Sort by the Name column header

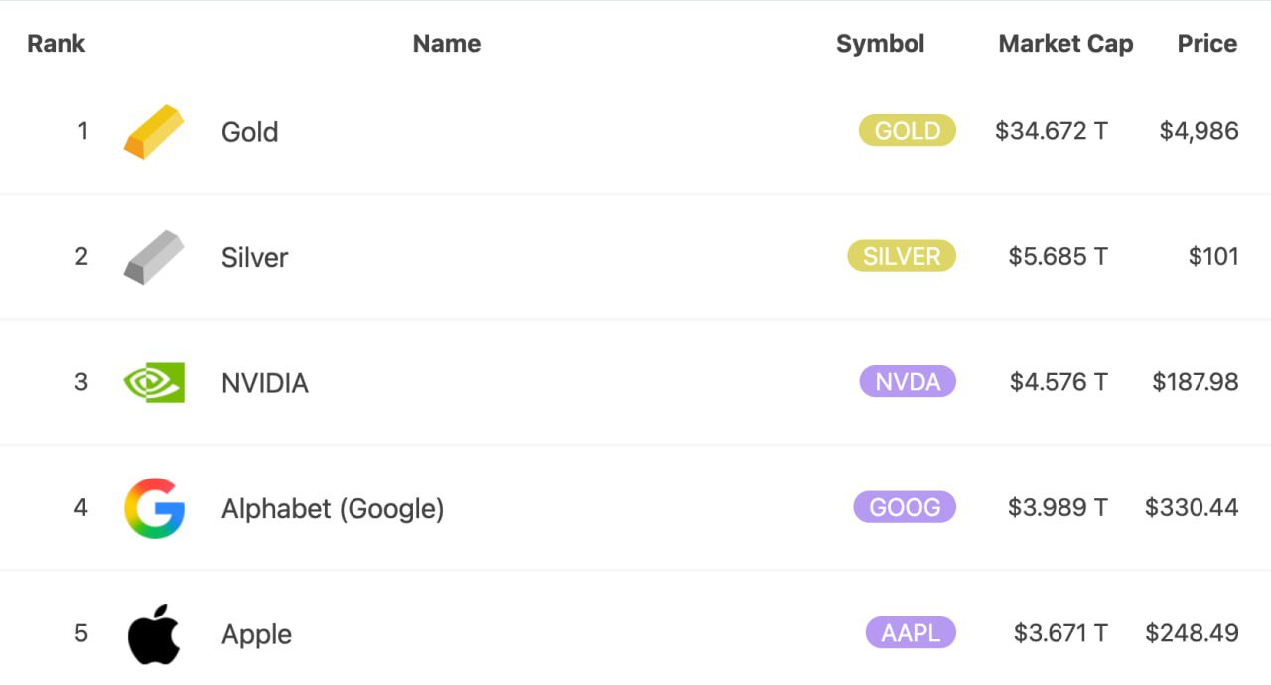tap(447, 44)
